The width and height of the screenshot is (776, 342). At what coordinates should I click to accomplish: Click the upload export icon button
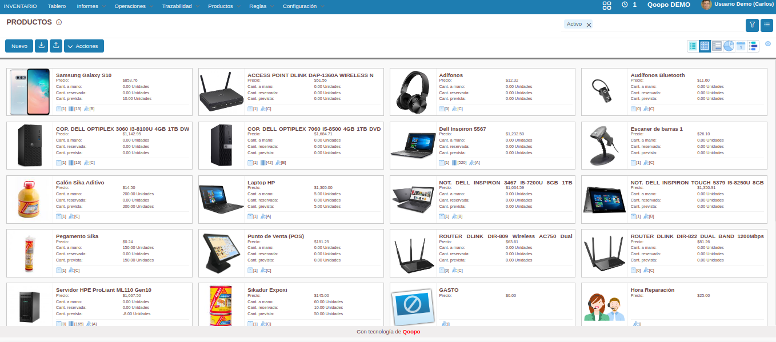(55, 46)
